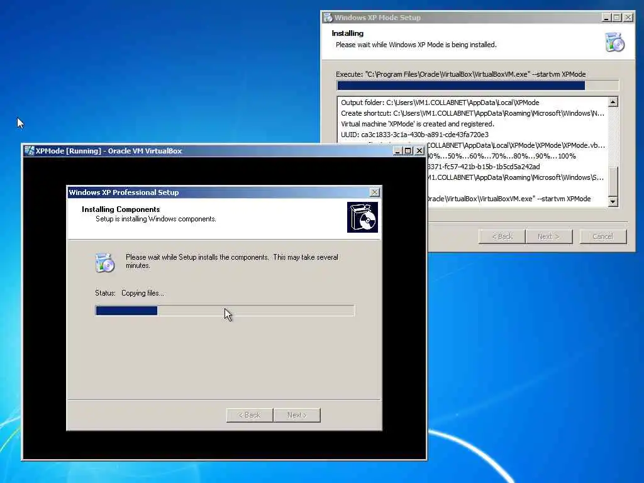Viewport: 644px width, 483px height.
Task: Click the log scrollbar up arrow
Action: (x=613, y=103)
